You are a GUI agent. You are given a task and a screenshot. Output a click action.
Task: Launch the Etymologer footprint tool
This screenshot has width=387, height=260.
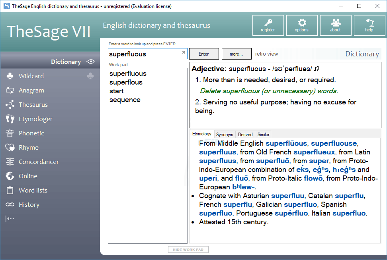35,119
